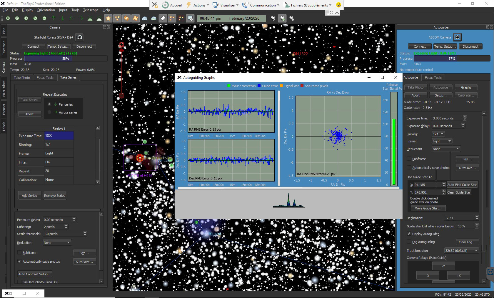494x298 pixels.
Task: Click the Look North (N) toolbar icon
Action: coord(8,18)
